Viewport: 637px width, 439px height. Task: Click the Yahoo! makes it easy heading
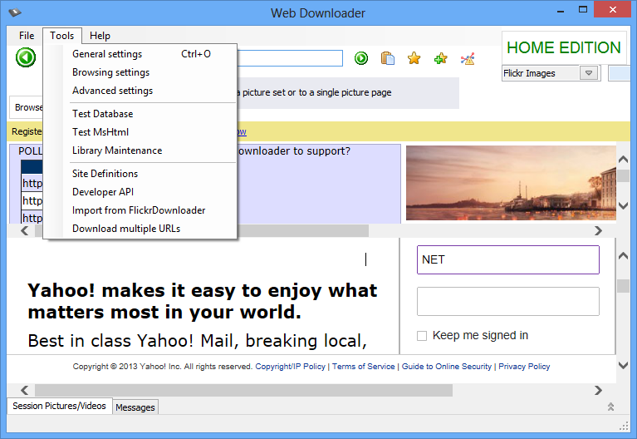tap(203, 301)
